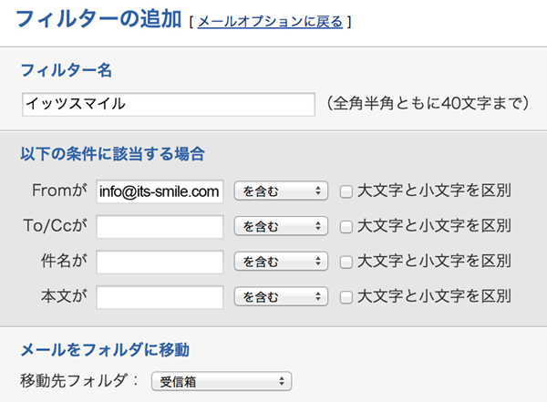This screenshot has height=402, width=547.
Task: Focus the From address input field
Action: [160, 191]
